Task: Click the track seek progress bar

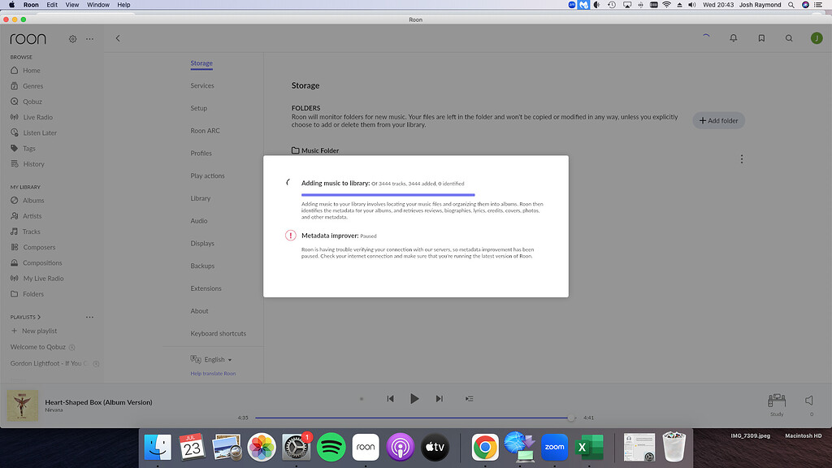Action: point(414,417)
